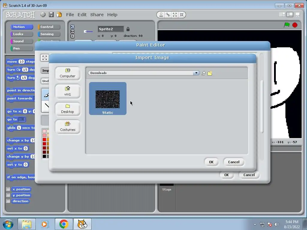Open the Share menu
The image size is (307, 230).
pos(97,15)
